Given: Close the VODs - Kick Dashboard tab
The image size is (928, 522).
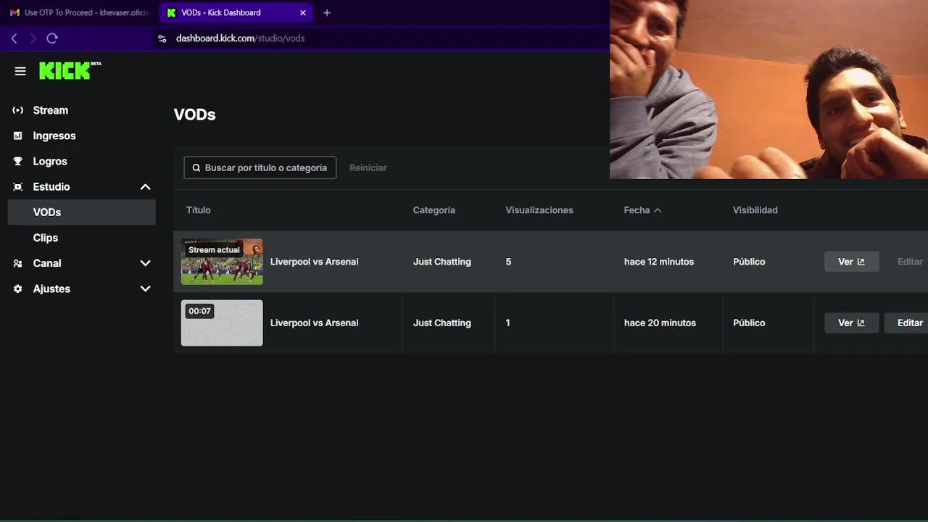Looking at the screenshot, I should pos(303,13).
